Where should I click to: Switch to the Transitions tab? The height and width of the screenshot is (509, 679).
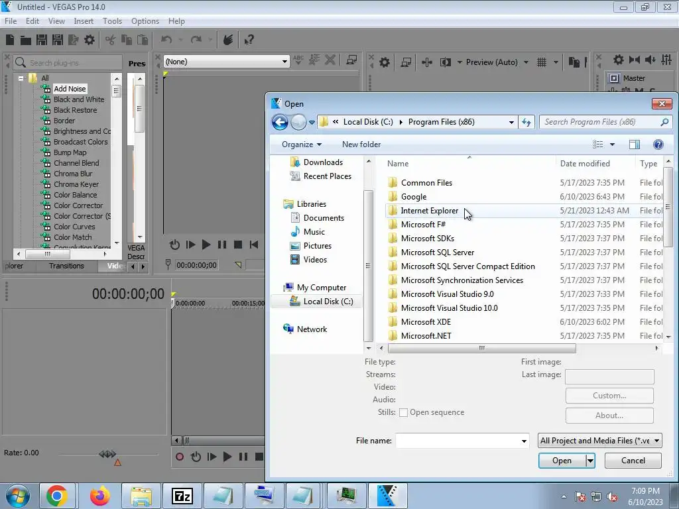point(66,266)
